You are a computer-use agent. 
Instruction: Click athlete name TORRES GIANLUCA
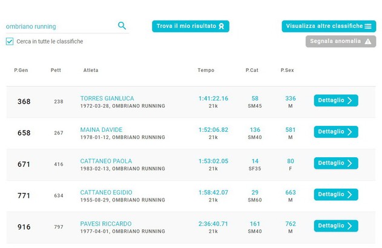(x=107, y=99)
